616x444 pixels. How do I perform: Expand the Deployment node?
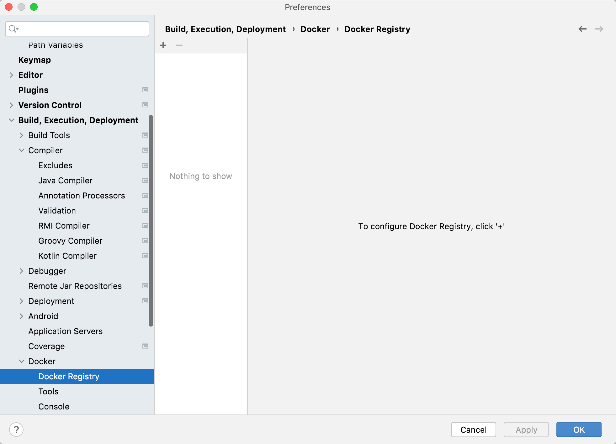(21, 301)
